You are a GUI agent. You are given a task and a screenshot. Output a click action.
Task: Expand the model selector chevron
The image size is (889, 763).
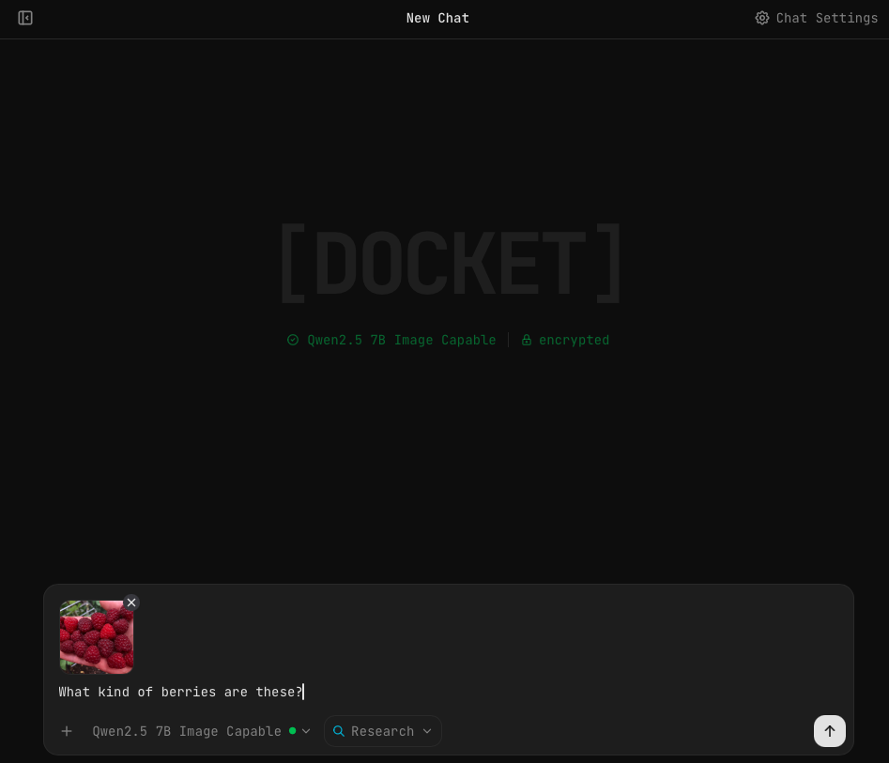click(305, 731)
